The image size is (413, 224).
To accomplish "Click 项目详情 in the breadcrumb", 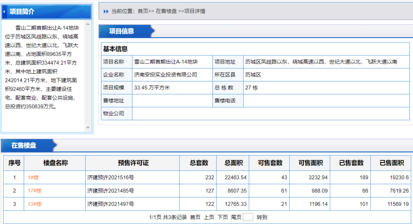I will pos(195,11).
